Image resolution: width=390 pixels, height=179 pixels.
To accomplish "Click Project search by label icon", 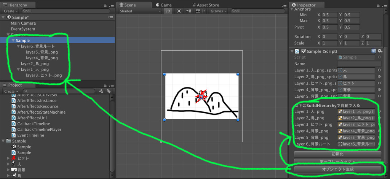I will pyautogui.click(x=109, y=91).
